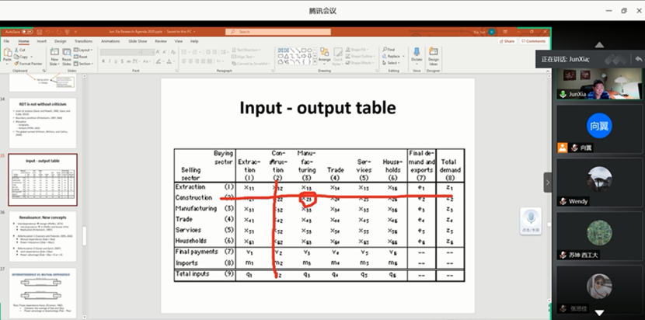
Task: Click the Find icon in Editing group
Action: 390,49
